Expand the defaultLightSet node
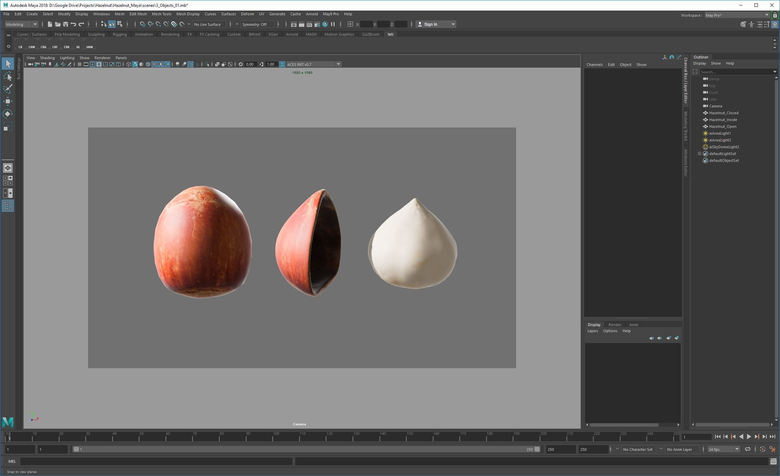The image size is (780, 476). 699,154
